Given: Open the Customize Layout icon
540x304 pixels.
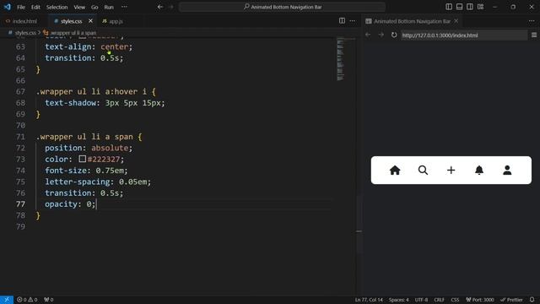Looking at the screenshot, I should point(480,7).
